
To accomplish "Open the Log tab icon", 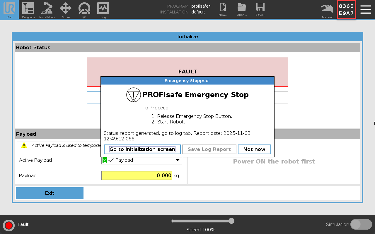I will (x=103, y=9).
